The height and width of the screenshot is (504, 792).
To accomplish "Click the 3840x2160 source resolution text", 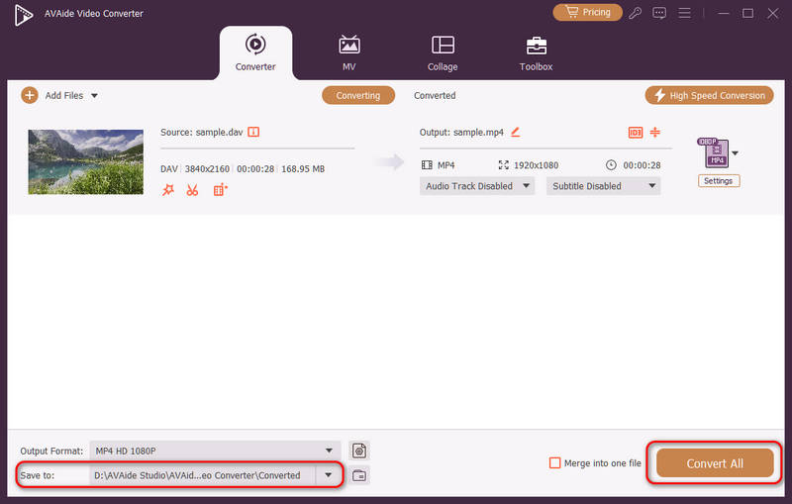I will click(x=207, y=168).
